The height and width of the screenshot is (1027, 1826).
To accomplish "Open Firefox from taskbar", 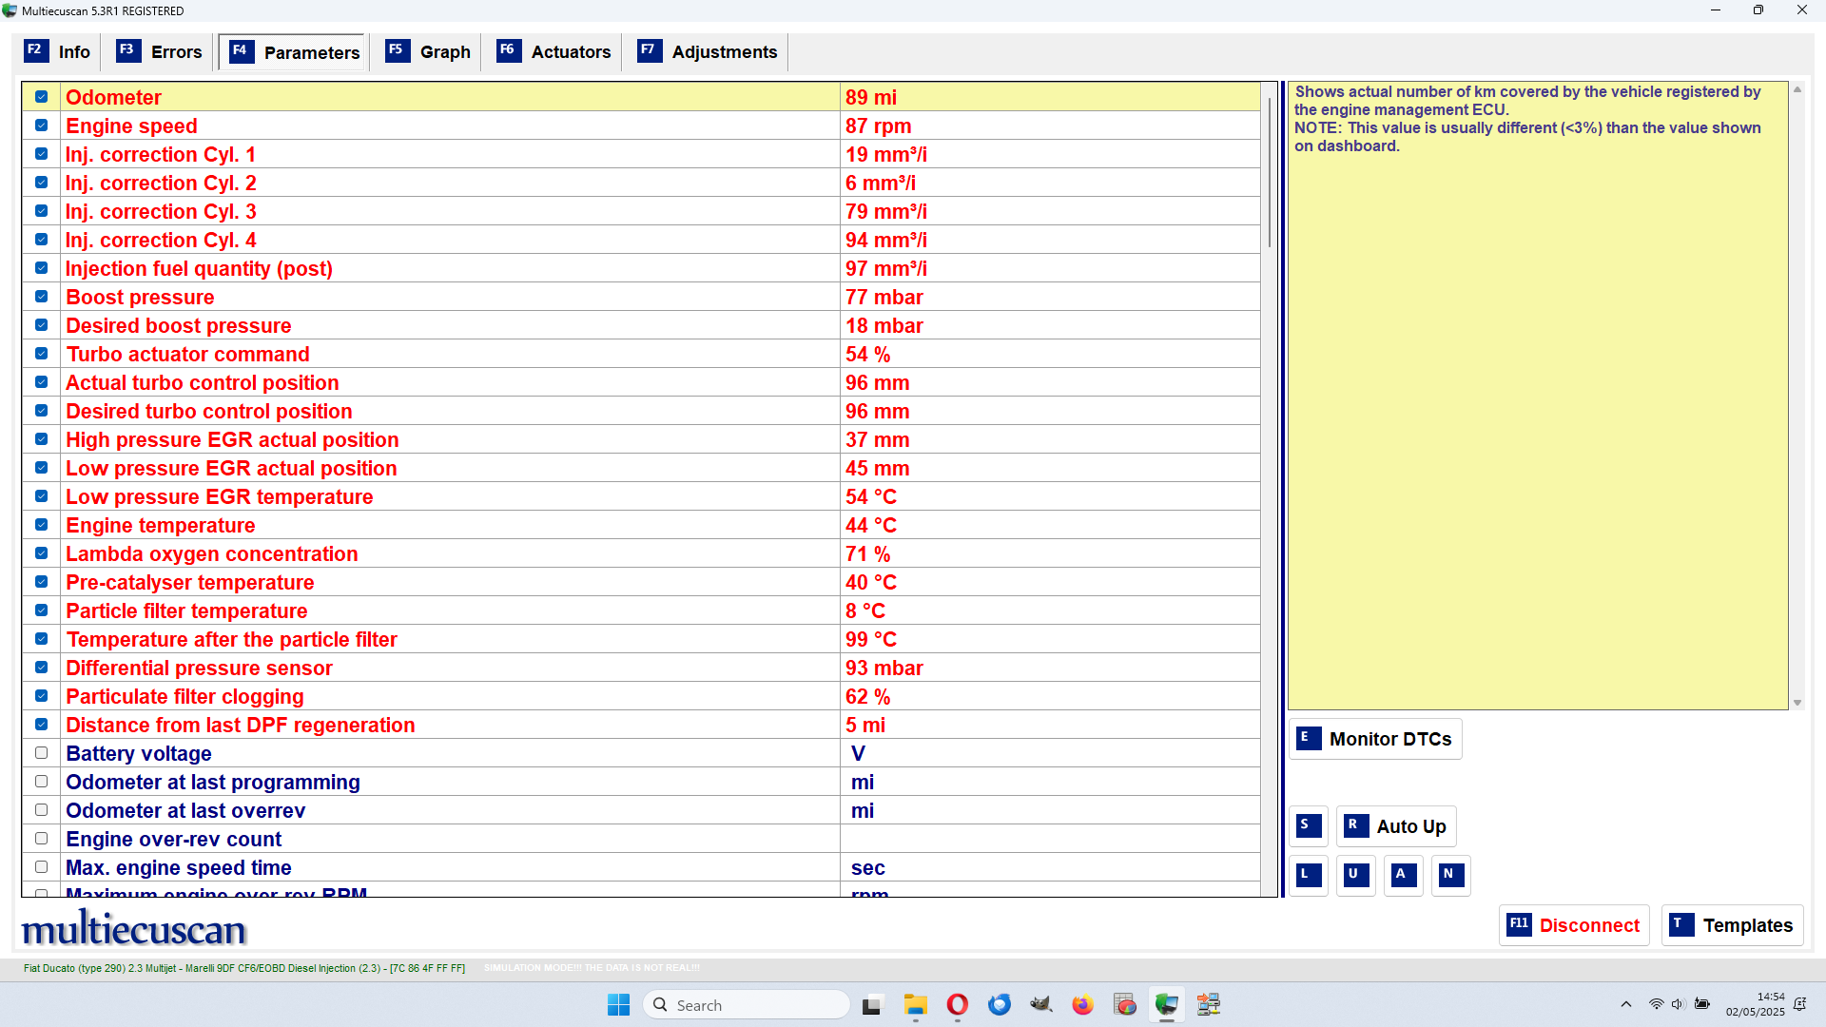I will (x=1082, y=1005).
